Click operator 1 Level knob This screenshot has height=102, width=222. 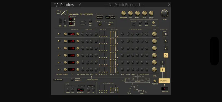tap(154, 70)
